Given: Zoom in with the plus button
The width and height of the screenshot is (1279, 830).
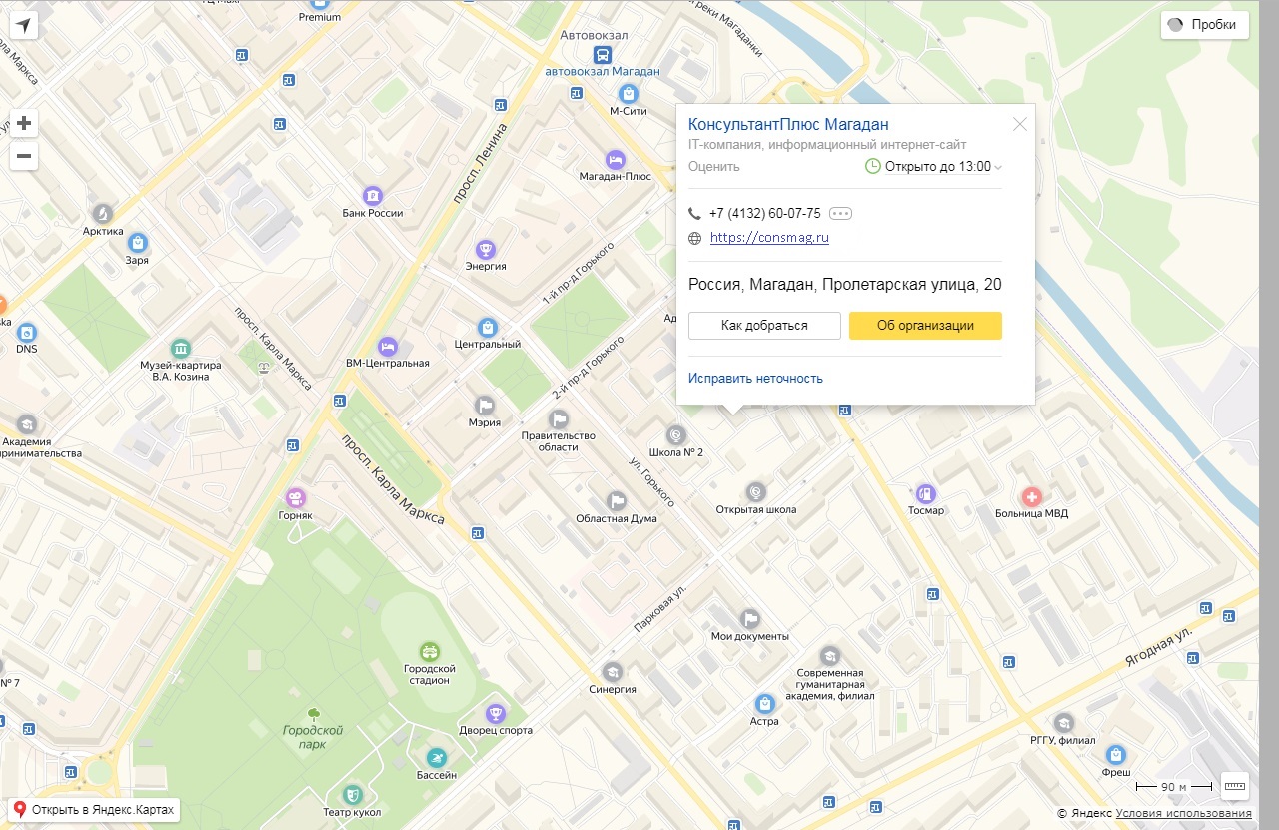Looking at the screenshot, I should coord(24,124).
